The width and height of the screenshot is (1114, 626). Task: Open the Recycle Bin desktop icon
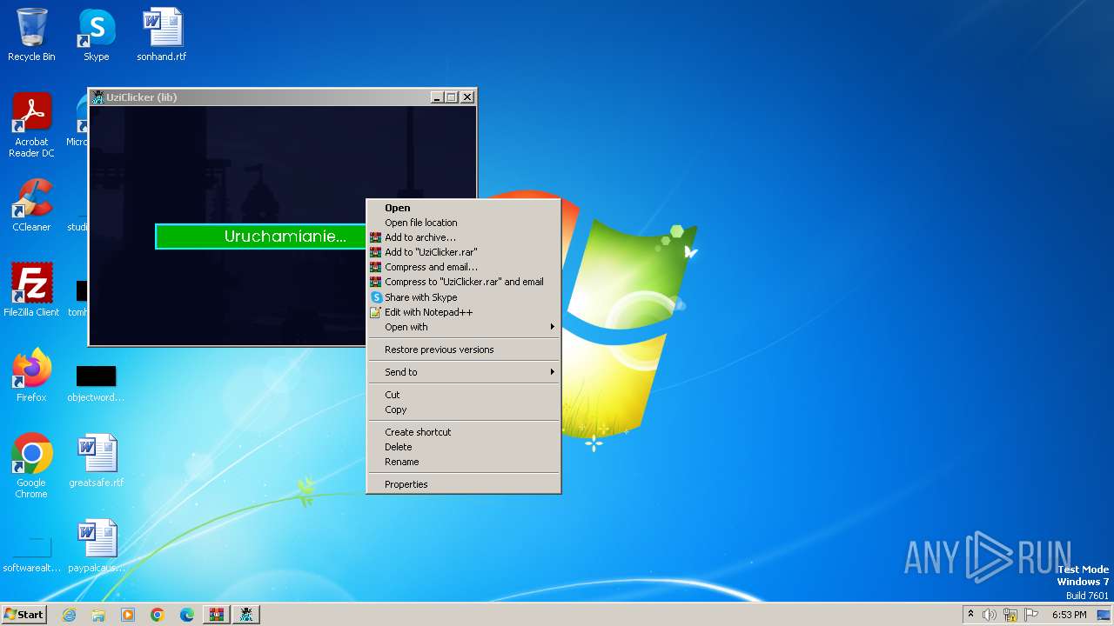31,35
